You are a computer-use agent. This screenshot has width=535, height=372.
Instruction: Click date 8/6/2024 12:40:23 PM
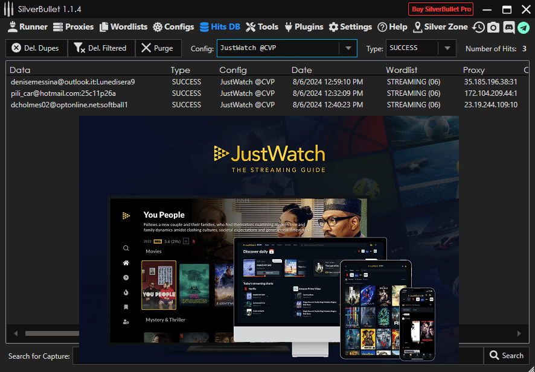point(327,105)
